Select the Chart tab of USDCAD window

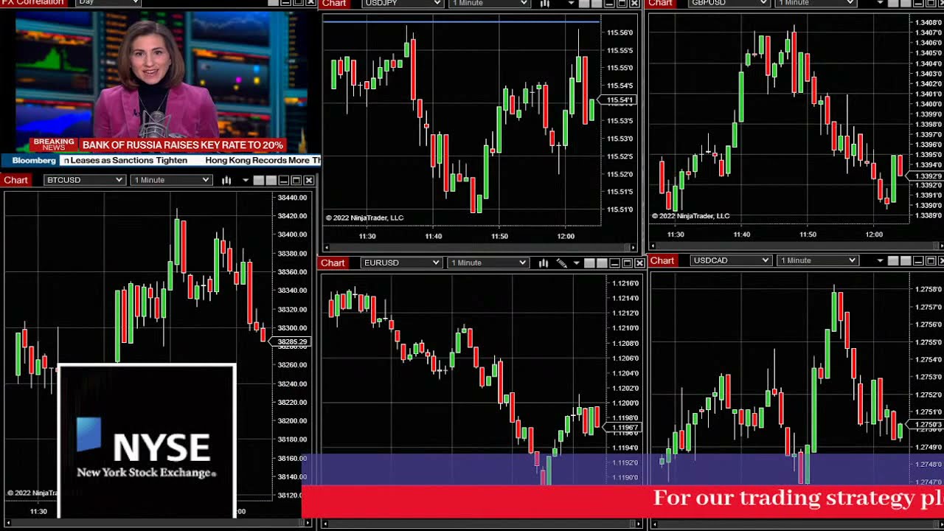click(x=662, y=260)
